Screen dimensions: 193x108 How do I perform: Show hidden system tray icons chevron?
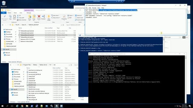(x=175, y=106)
